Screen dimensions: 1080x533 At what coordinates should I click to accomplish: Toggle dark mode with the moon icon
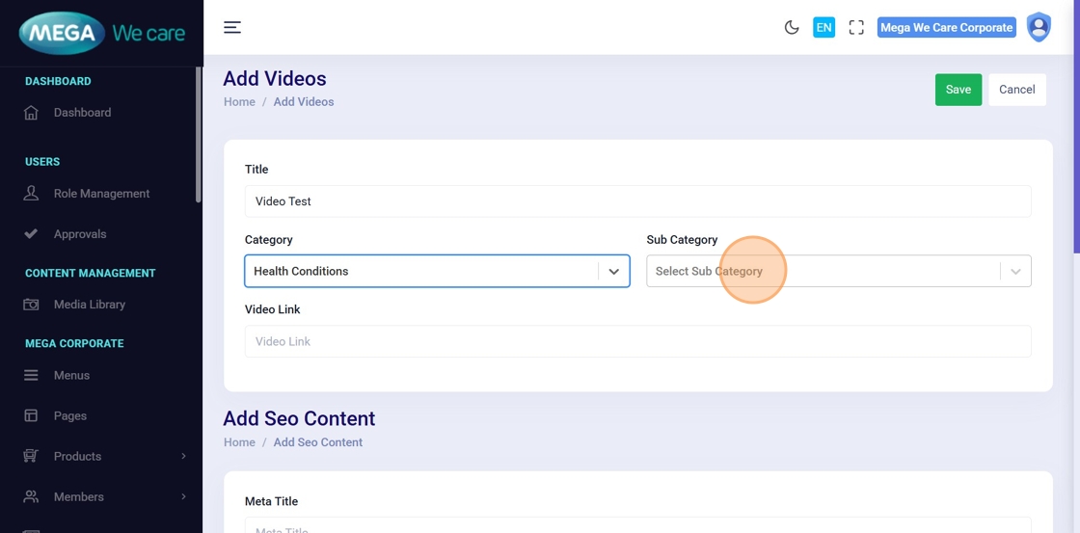point(792,27)
